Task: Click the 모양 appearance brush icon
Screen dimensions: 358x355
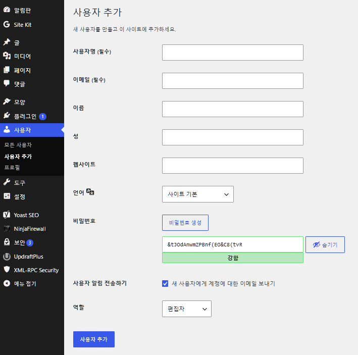Action: coord(7,102)
